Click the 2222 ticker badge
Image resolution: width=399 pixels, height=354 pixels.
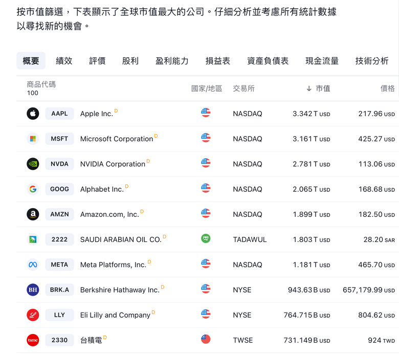[x=59, y=239]
